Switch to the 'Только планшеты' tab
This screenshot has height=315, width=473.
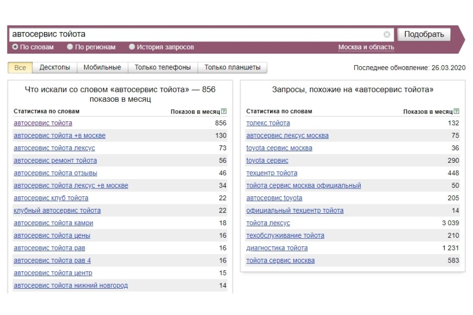click(x=232, y=68)
